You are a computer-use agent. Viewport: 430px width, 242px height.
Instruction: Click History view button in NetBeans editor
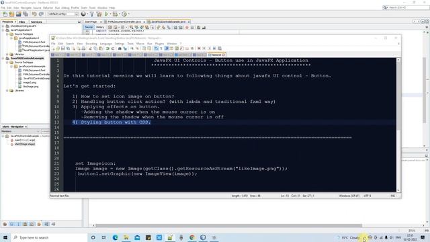click(100, 27)
